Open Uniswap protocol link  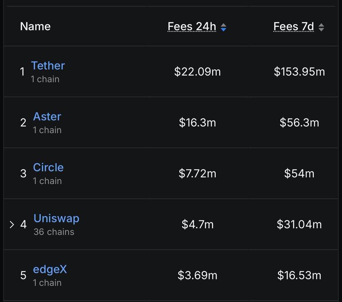click(x=56, y=218)
